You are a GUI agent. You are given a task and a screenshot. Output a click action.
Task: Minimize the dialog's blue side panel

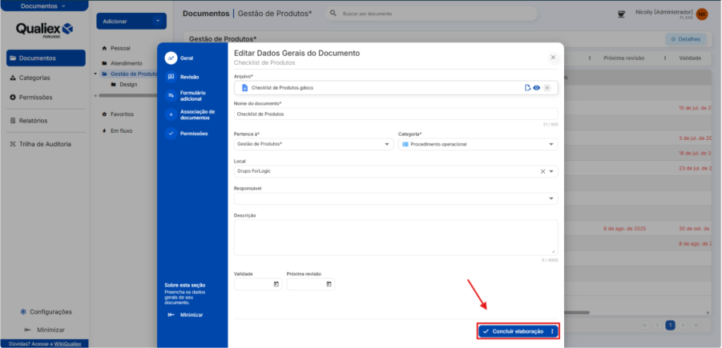tap(186, 314)
